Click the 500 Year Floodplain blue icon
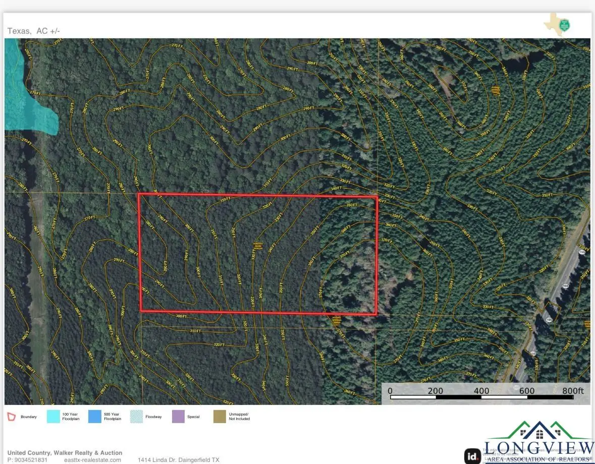Screen dimensions: 595x464 tap(94, 417)
